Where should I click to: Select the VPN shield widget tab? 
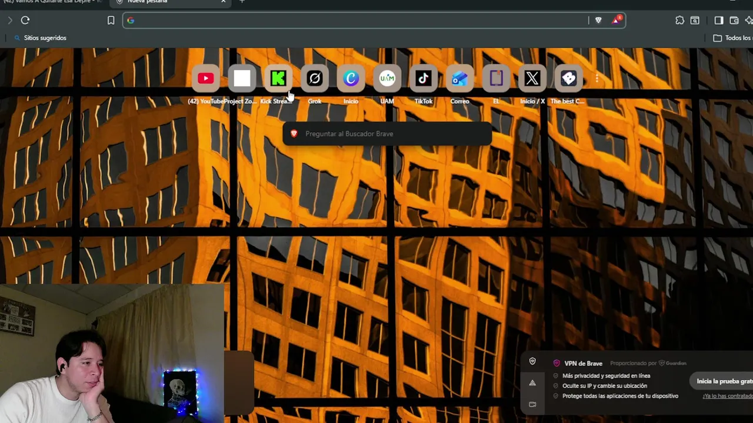[x=532, y=361]
